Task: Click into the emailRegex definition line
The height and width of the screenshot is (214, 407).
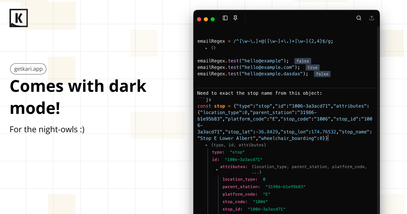Action: [265, 41]
